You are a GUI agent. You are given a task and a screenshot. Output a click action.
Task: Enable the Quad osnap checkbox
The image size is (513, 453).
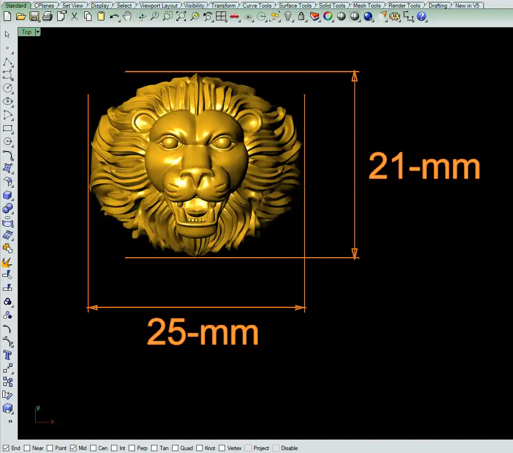[175, 448]
